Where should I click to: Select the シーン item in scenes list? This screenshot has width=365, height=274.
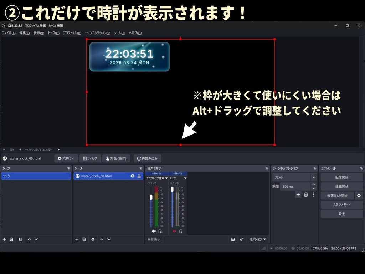tap(36, 176)
